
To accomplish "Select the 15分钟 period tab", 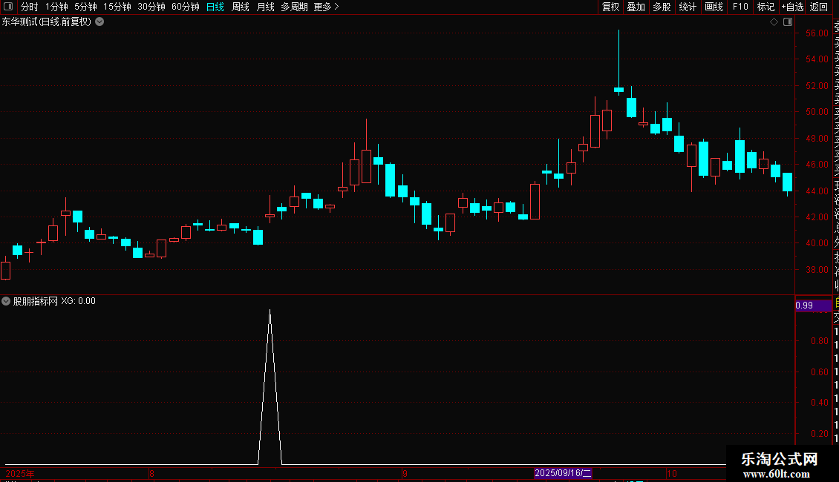I will click(117, 7).
